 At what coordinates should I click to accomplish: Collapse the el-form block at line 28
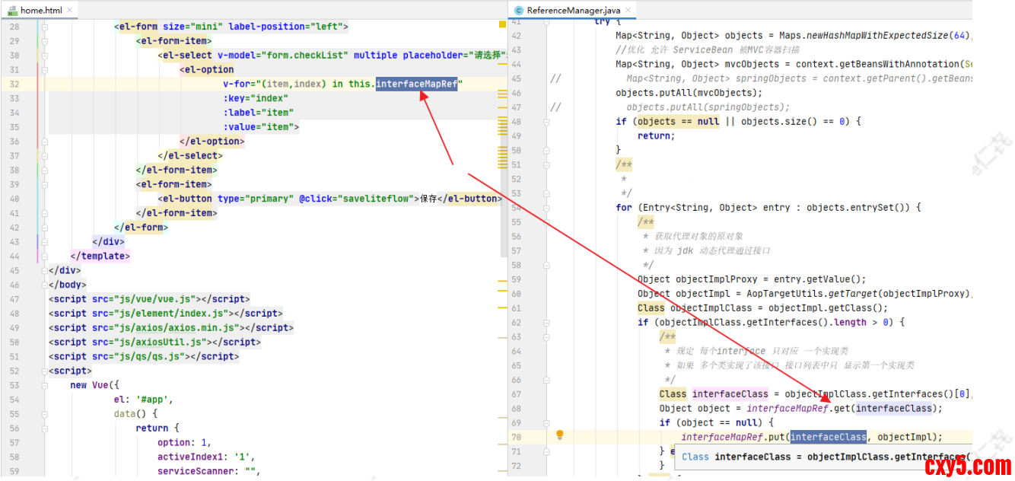[44, 27]
